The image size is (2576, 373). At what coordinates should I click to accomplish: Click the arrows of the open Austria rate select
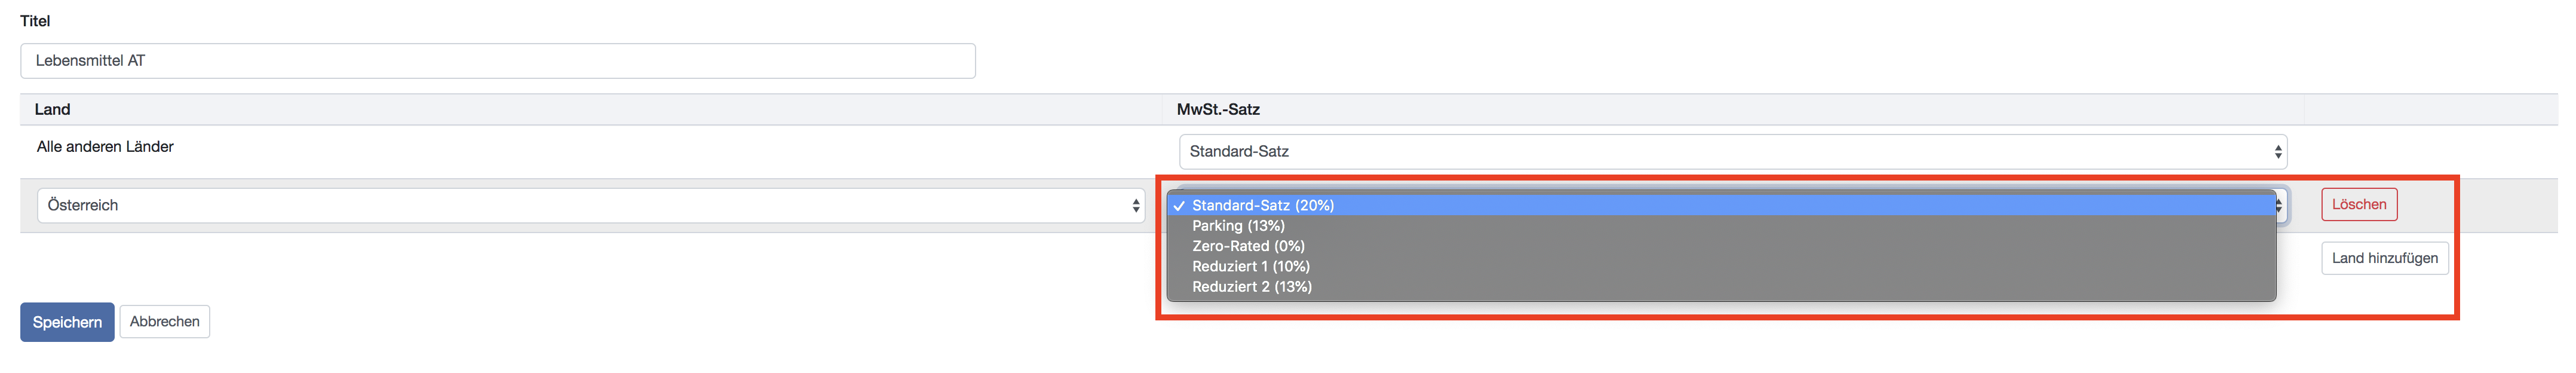pyautogui.click(x=2279, y=206)
